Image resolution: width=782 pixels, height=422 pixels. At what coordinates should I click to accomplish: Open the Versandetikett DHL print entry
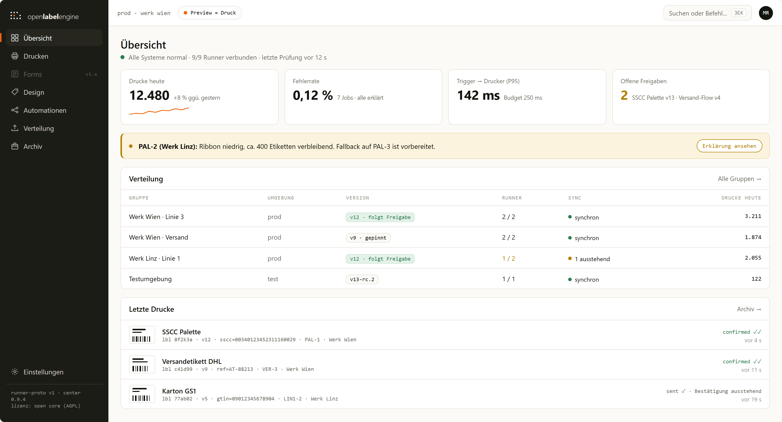(x=445, y=364)
